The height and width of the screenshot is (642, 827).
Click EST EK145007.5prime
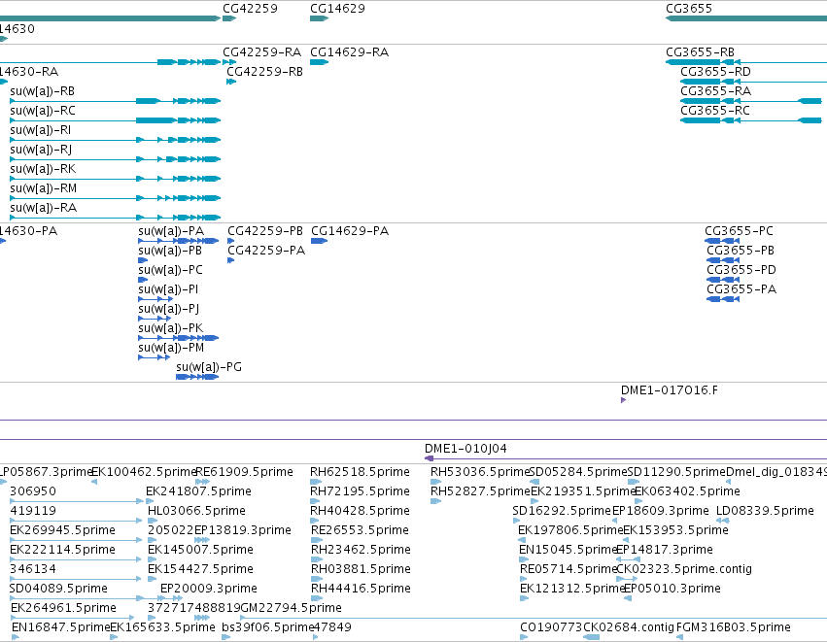click(x=200, y=550)
